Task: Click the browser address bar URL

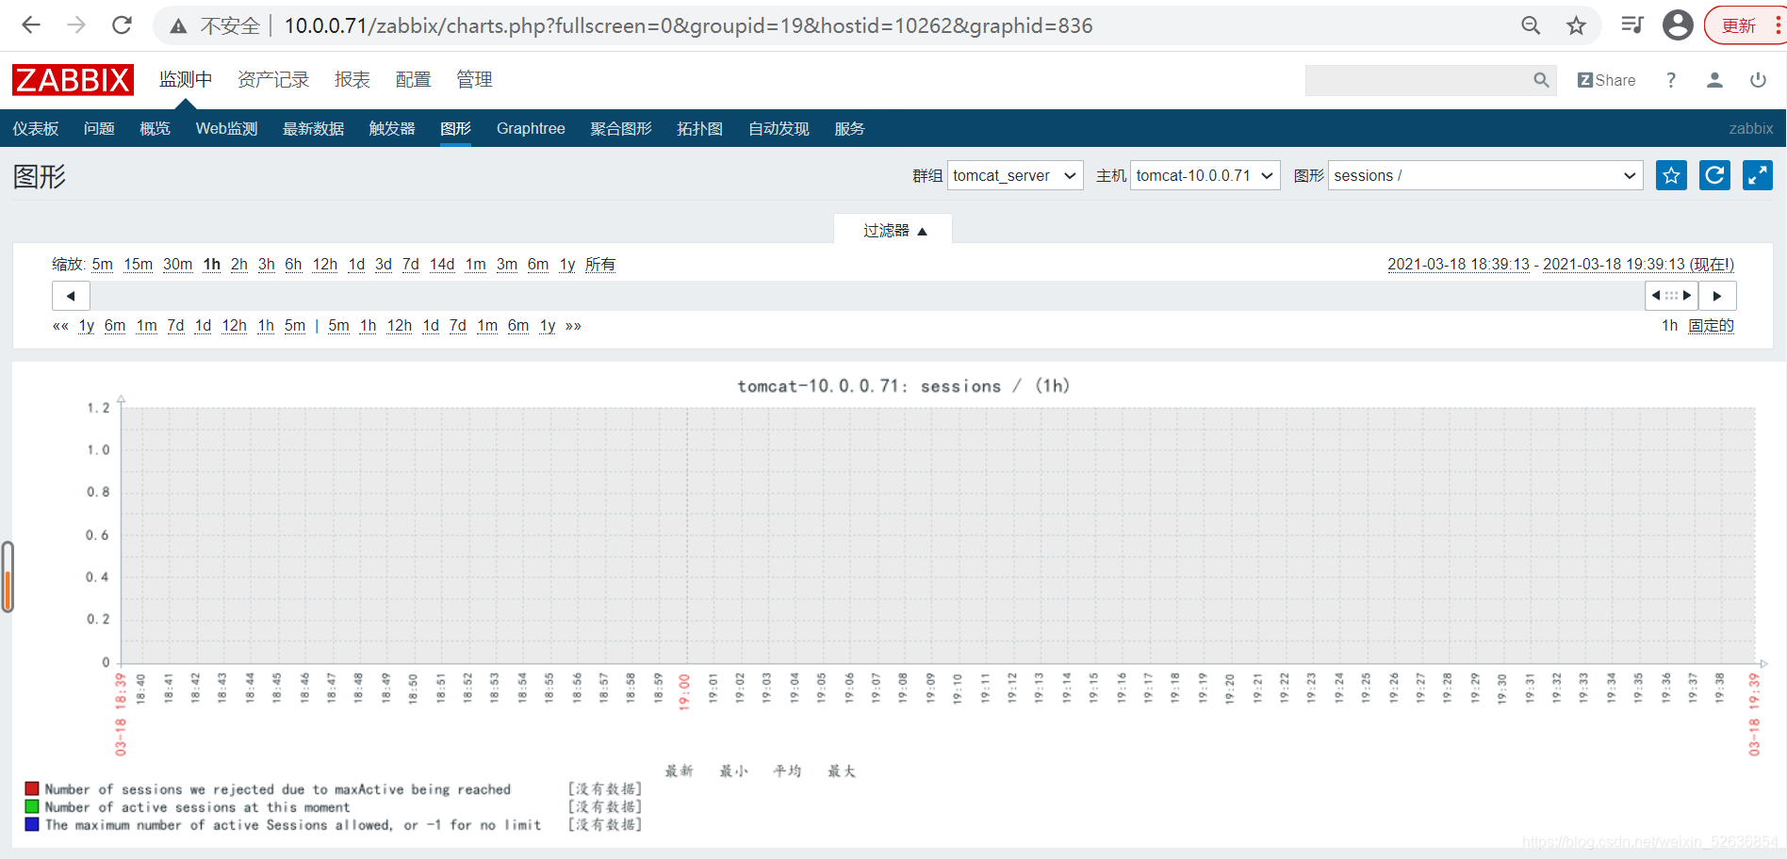Action: [688, 25]
